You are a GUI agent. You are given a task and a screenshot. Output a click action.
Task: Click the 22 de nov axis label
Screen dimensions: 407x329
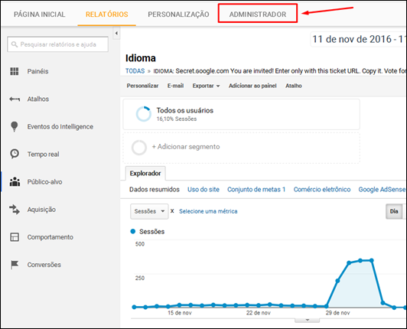pyautogui.click(x=259, y=313)
